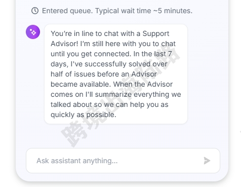Click the line starting 'comes on I'll summarize'
This screenshot has height=187, width=241.
116,94
